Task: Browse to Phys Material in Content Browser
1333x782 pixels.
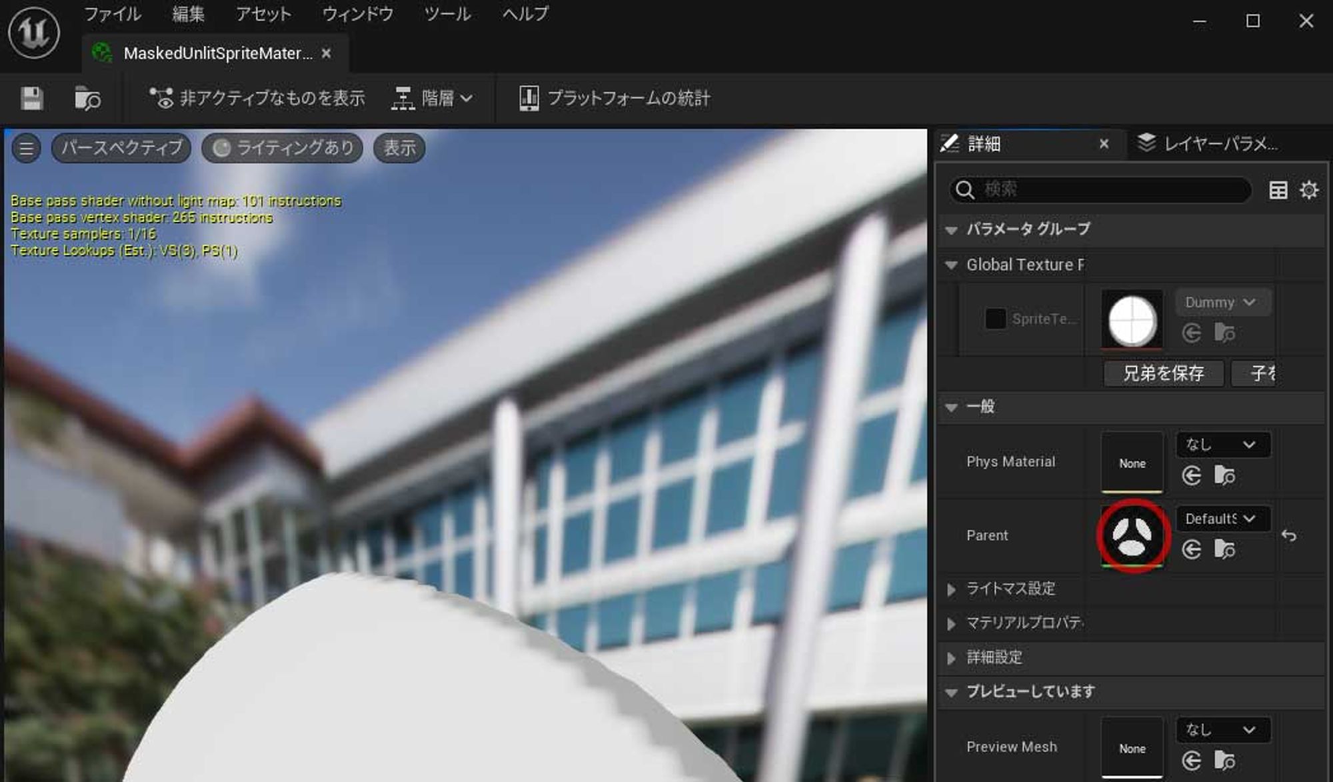Action: click(1225, 475)
